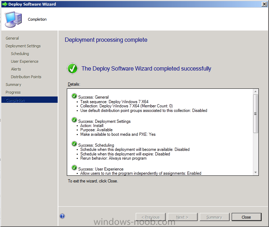269x227 pixels.
Task: Click the green check next to Success: Deployment Settings
Action: (74, 120)
